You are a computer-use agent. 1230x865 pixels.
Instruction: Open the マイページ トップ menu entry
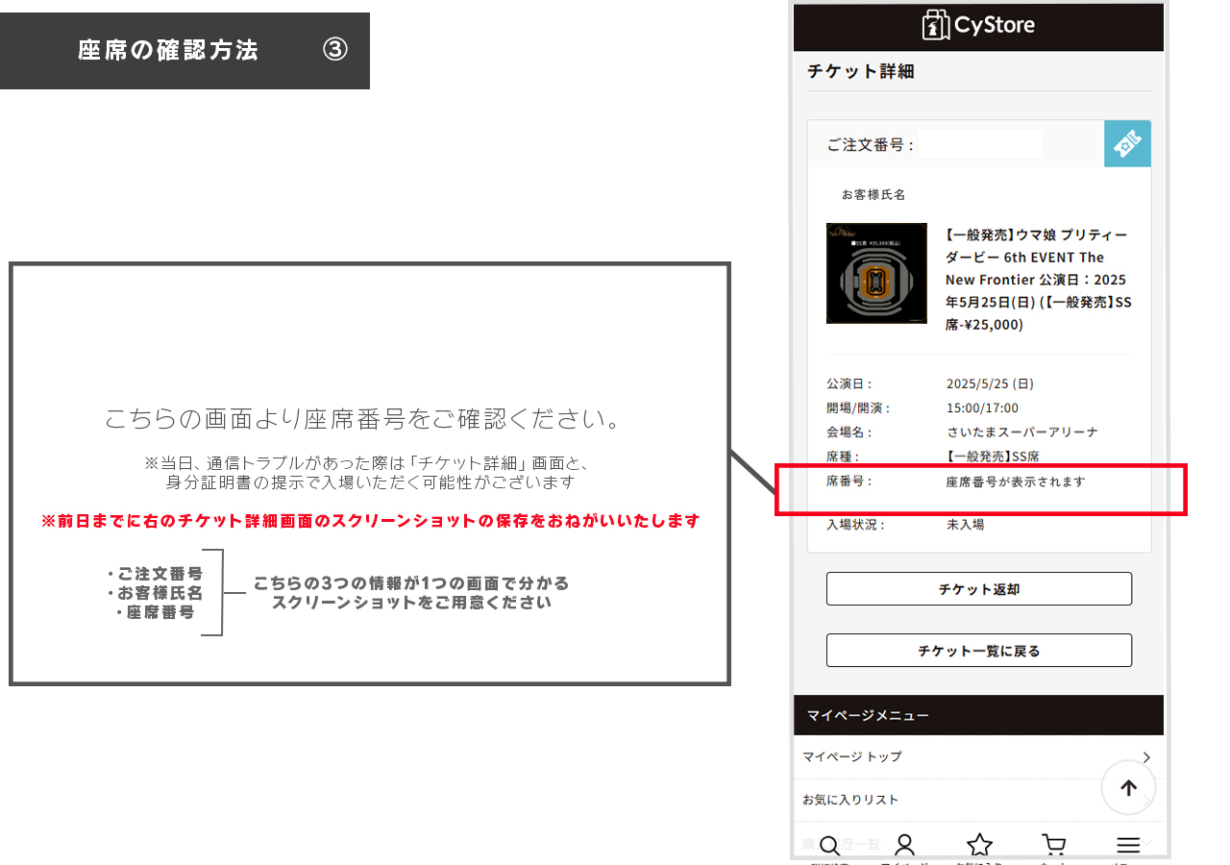(x=978, y=756)
